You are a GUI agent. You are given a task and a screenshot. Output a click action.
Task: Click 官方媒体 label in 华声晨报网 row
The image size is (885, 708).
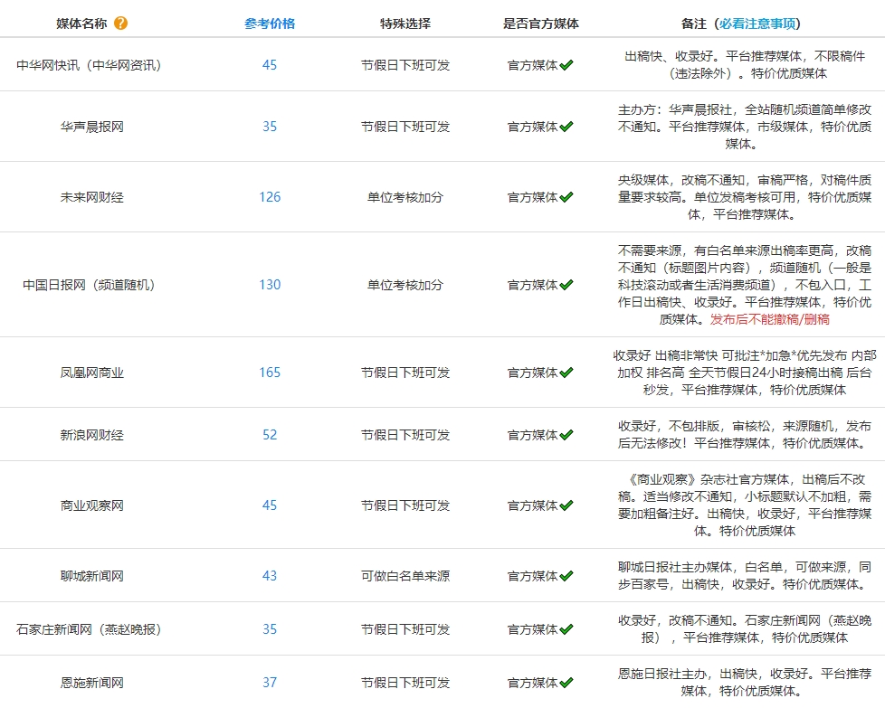(x=533, y=127)
